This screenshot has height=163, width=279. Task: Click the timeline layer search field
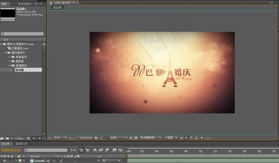click(46, 150)
